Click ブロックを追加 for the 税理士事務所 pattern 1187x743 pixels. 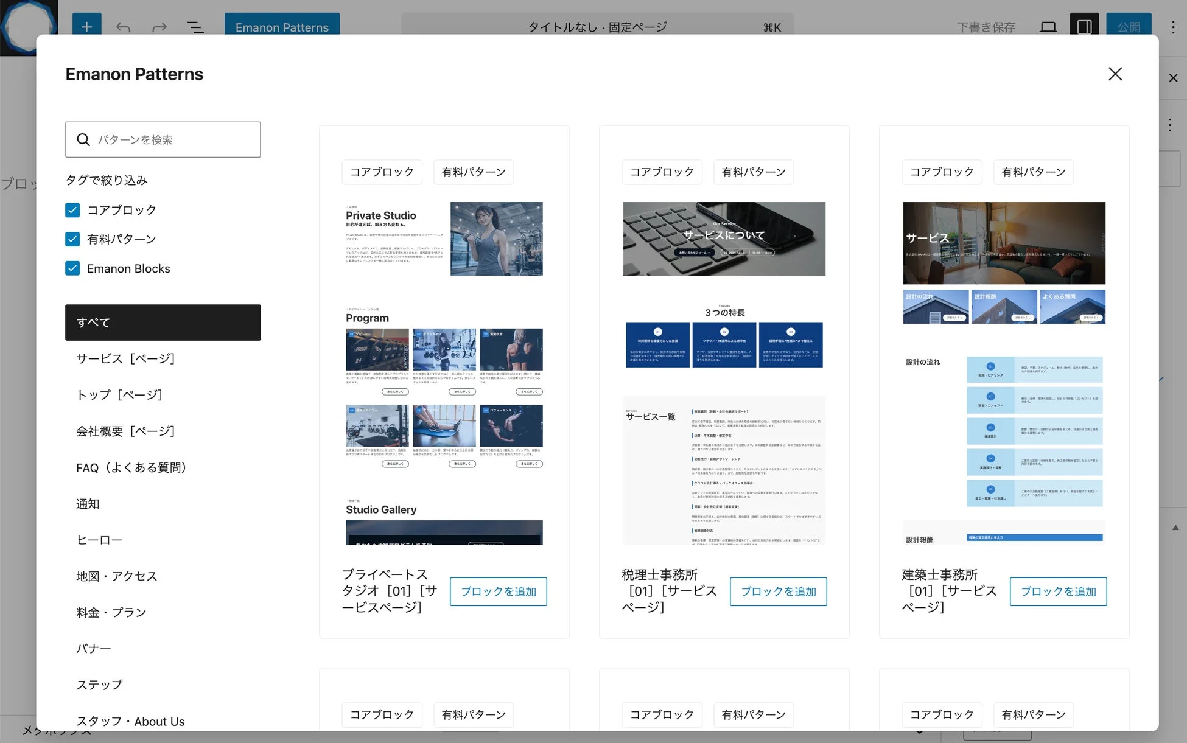tap(778, 591)
